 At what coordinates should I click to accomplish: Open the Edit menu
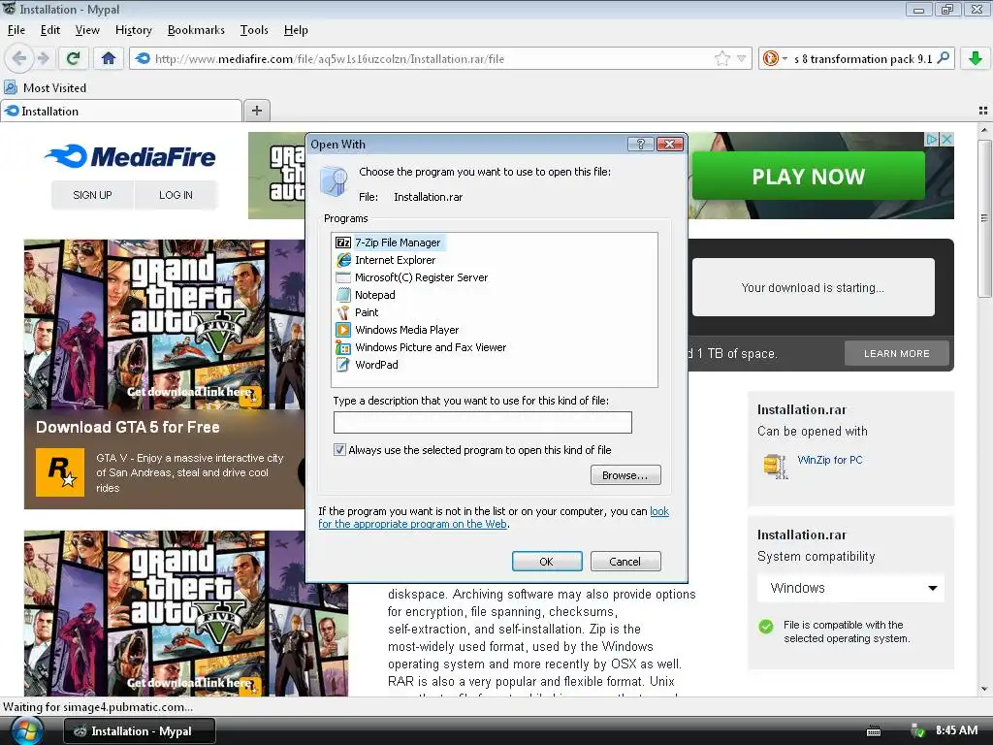tap(50, 30)
